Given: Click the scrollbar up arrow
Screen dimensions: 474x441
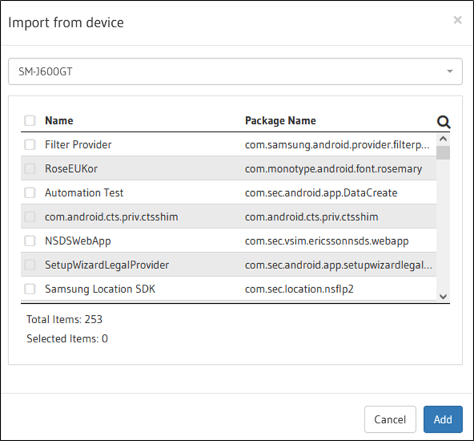Looking at the screenshot, I should [443, 139].
